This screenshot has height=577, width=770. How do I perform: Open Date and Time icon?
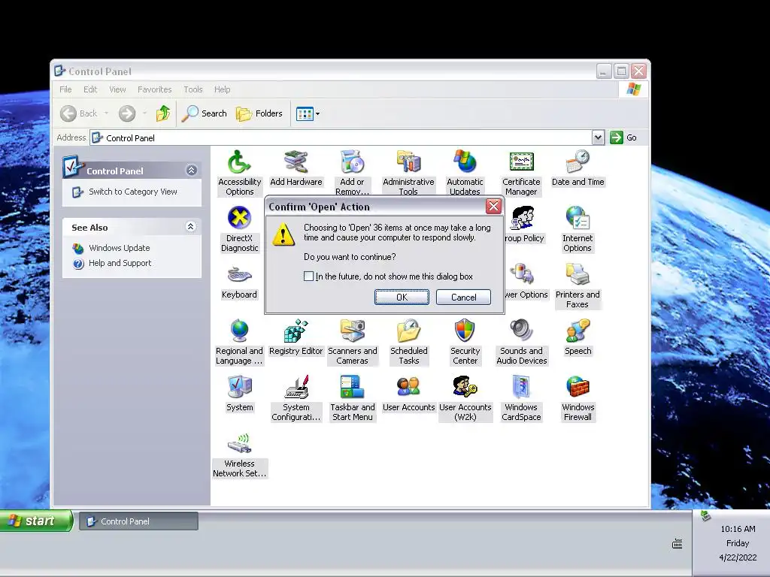[x=577, y=168]
